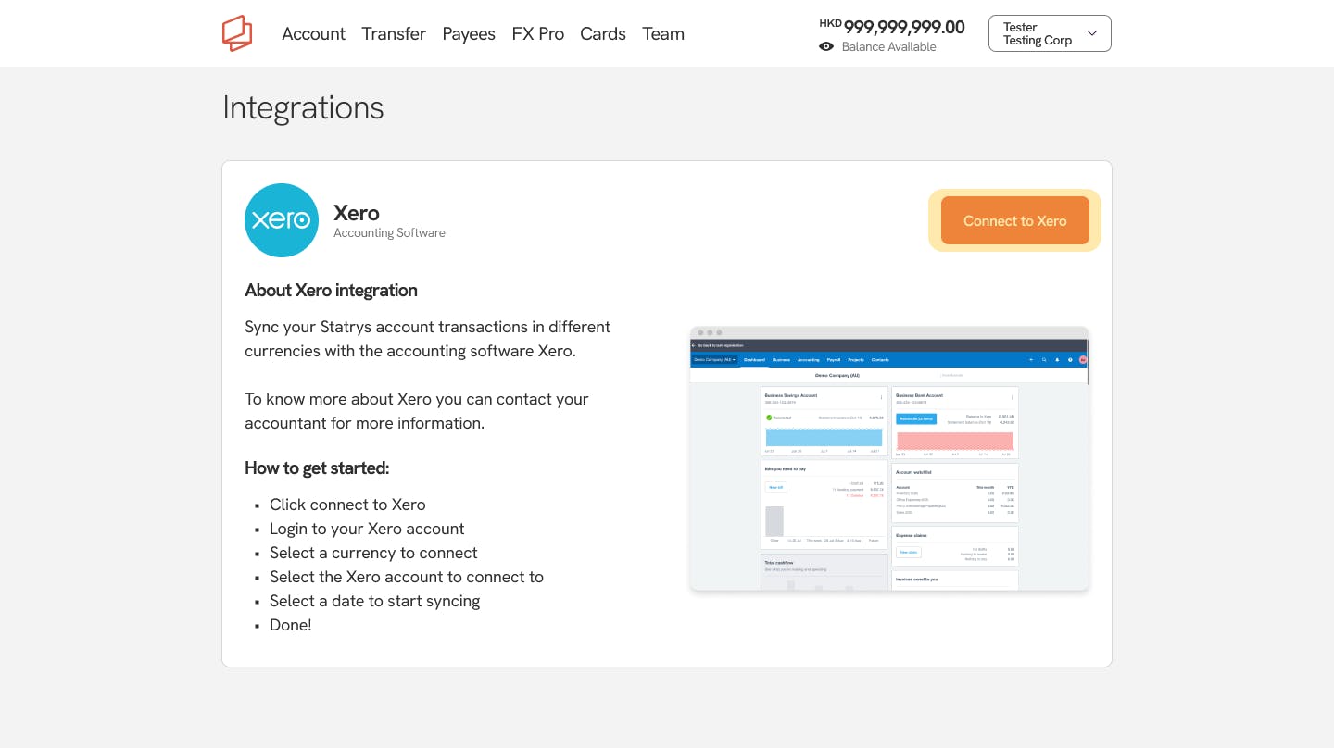Click the 'Click connect to Xero' step
Image resolution: width=1334 pixels, height=748 pixels.
[347, 505]
